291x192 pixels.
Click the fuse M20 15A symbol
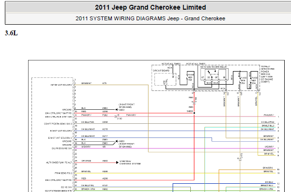point(187,77)
